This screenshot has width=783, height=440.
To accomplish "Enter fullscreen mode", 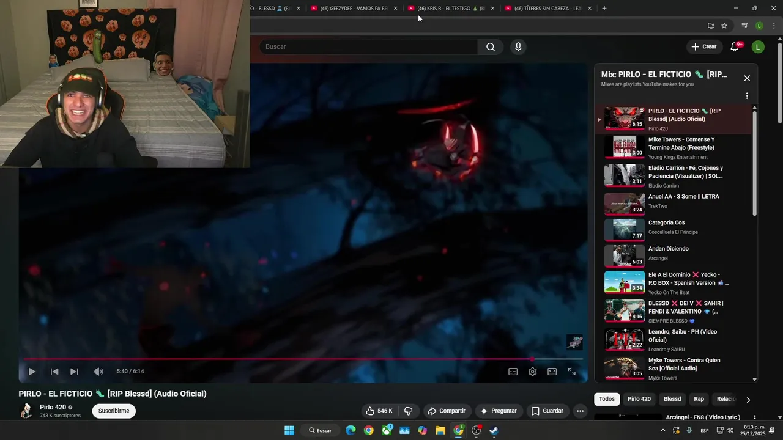I will [x=572, y=372].
